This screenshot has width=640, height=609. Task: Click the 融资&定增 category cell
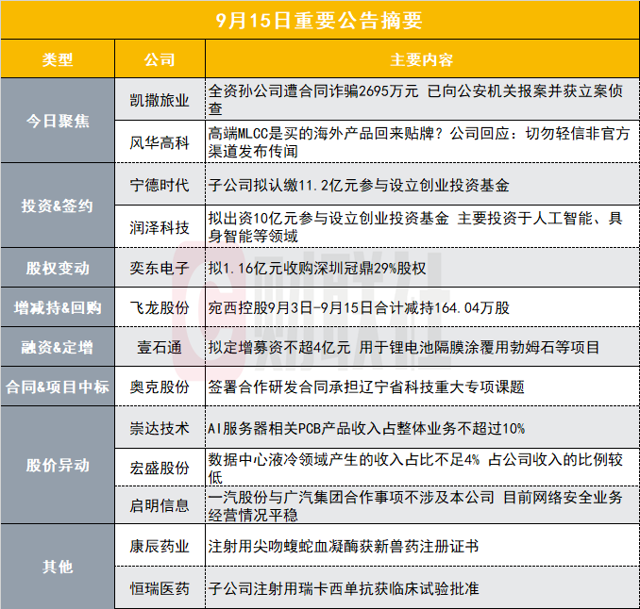[x=58, y=347]
